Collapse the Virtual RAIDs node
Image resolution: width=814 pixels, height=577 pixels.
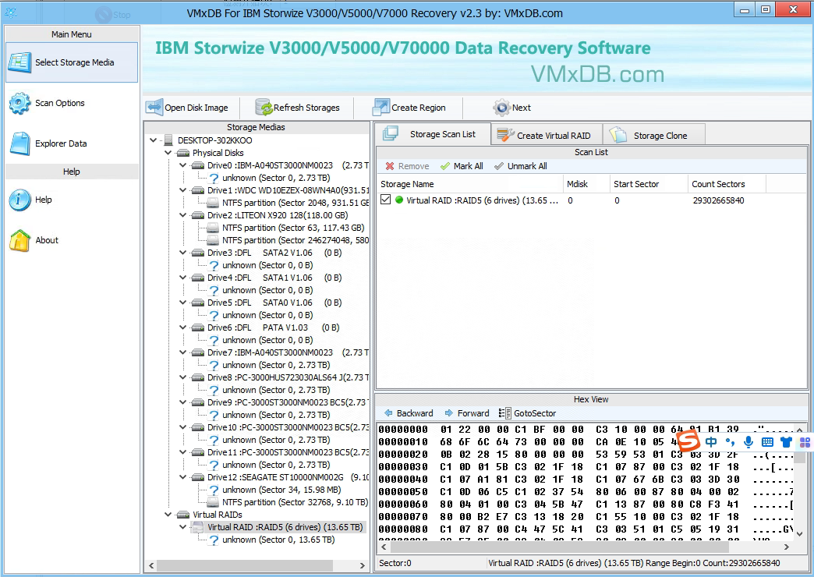(x=168, y=514)
